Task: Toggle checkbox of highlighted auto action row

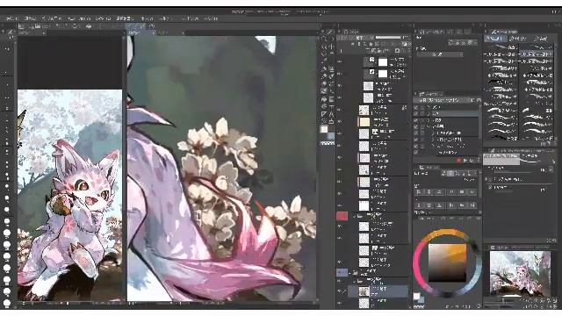Action: click(416, 113)
